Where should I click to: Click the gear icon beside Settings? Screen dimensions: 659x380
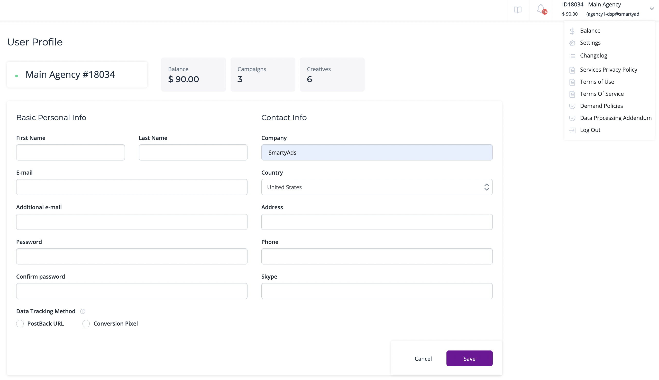click(x=572, y=43)
